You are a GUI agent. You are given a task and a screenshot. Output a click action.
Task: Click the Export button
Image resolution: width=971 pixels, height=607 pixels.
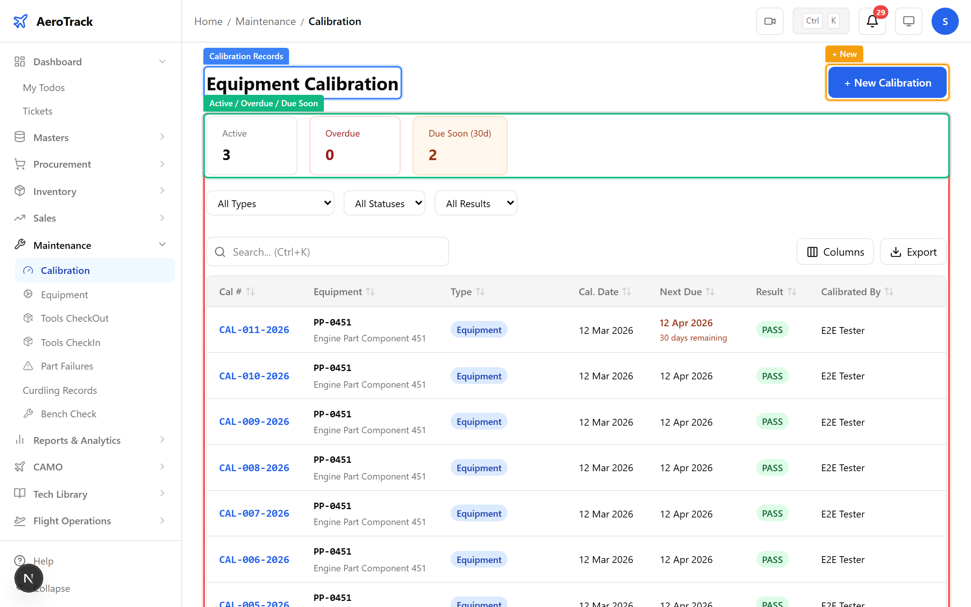(x=913, y=252)
